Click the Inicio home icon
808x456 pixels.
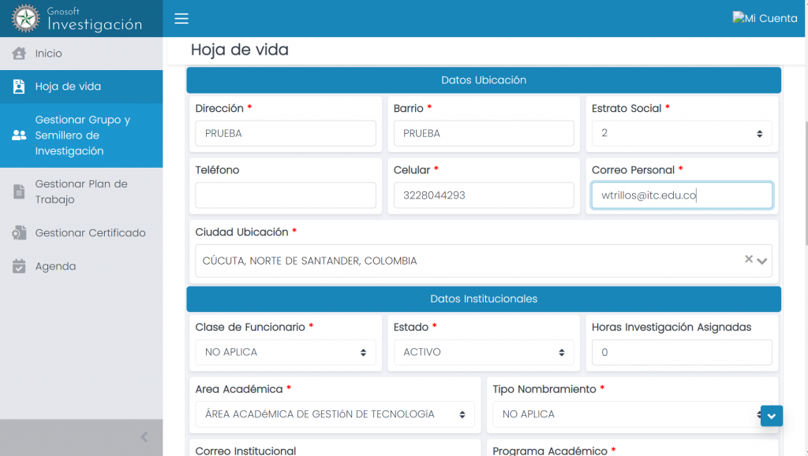(19, 54)
